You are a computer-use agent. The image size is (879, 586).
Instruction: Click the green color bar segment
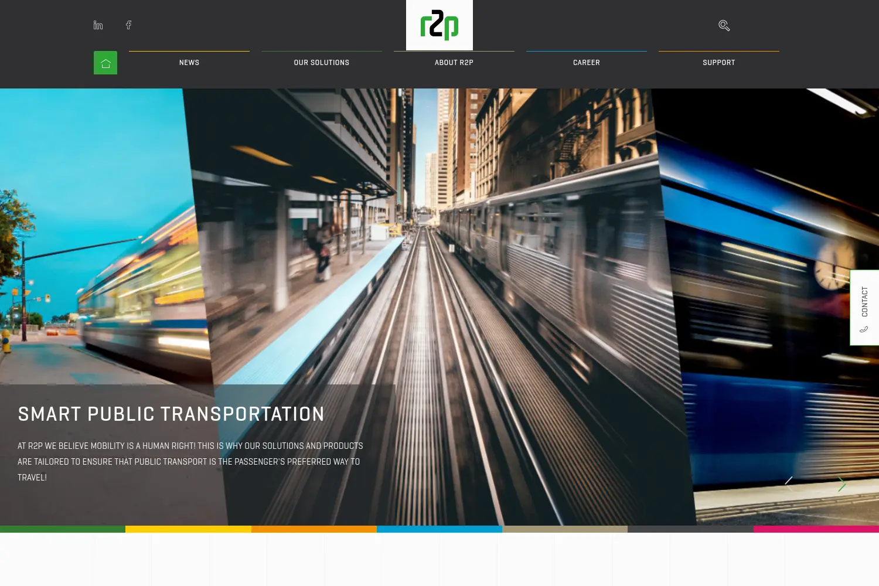pos(63,529)
